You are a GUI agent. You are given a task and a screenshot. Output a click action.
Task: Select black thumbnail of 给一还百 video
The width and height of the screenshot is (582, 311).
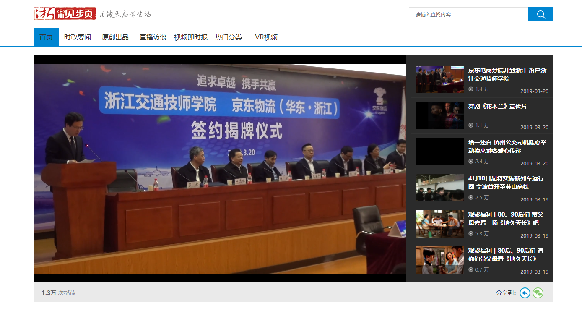[440, 152]
